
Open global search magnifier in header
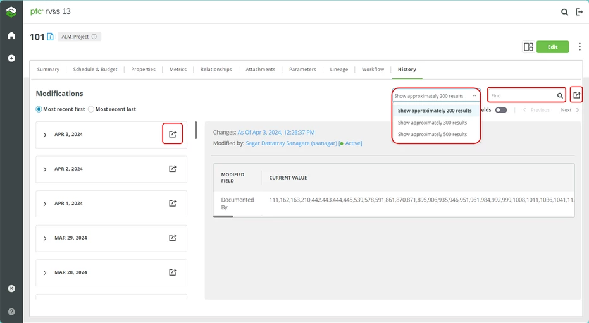pos(564,12)
